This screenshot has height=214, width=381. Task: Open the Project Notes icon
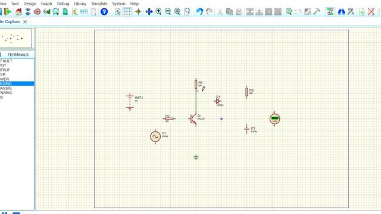pos(93,11)
